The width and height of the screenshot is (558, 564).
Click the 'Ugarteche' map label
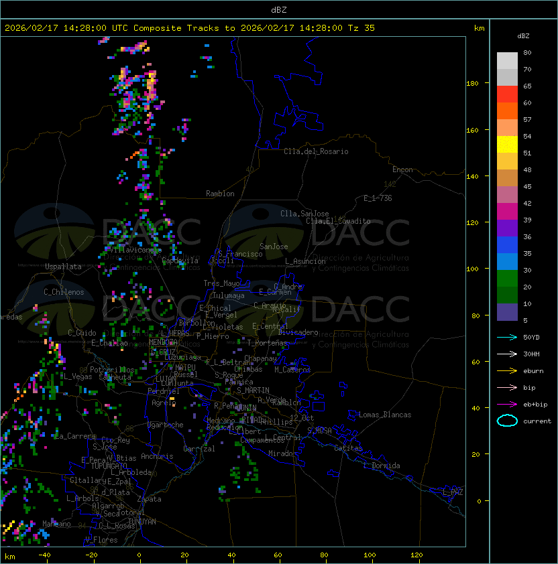click(166, 425)
